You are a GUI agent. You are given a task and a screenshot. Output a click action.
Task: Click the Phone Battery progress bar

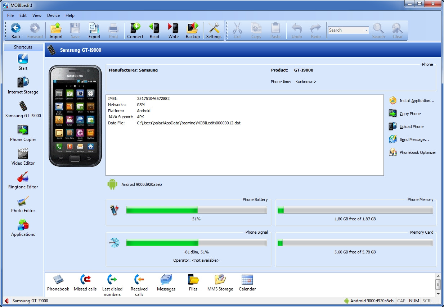(x=197, y=210)
